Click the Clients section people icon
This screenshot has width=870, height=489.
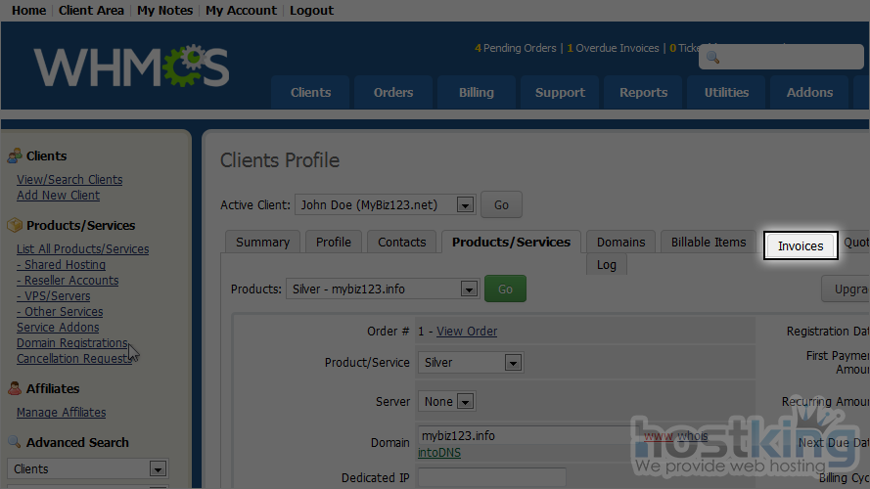14,156
